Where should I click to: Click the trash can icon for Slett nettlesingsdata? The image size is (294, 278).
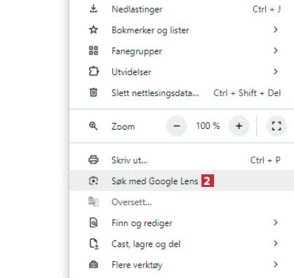[x=93, y=92]
